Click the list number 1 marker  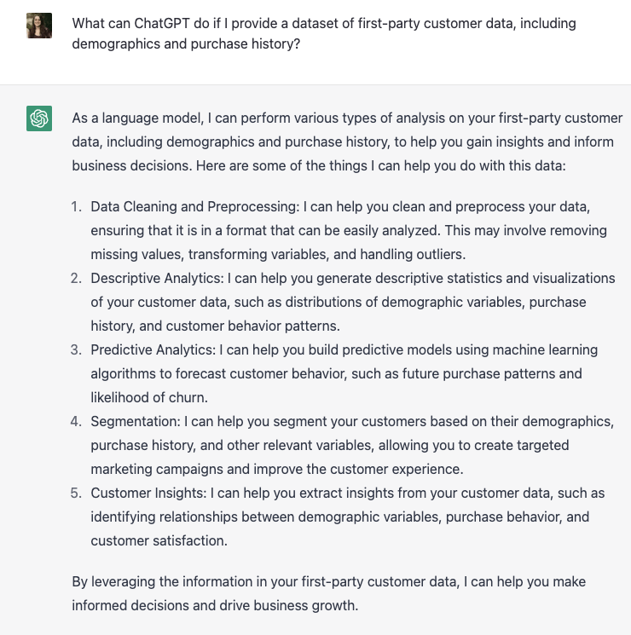click(x=76, y=206)
